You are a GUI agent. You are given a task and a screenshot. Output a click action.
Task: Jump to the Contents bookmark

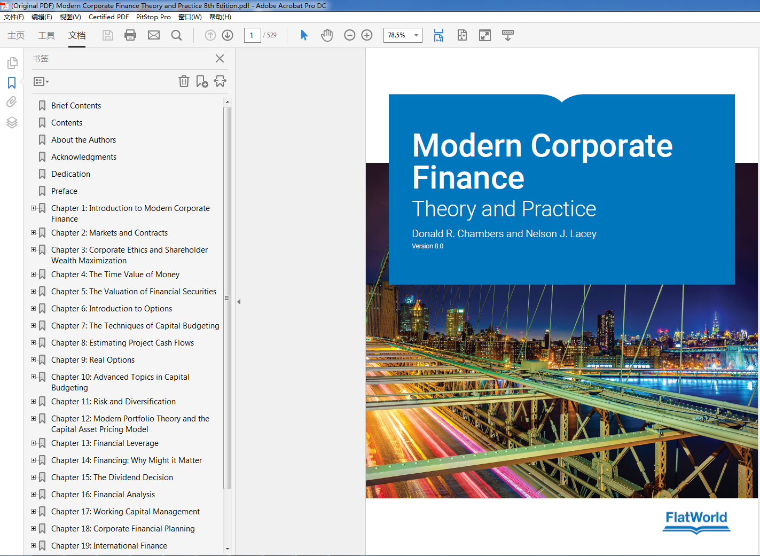click(67, 123)
